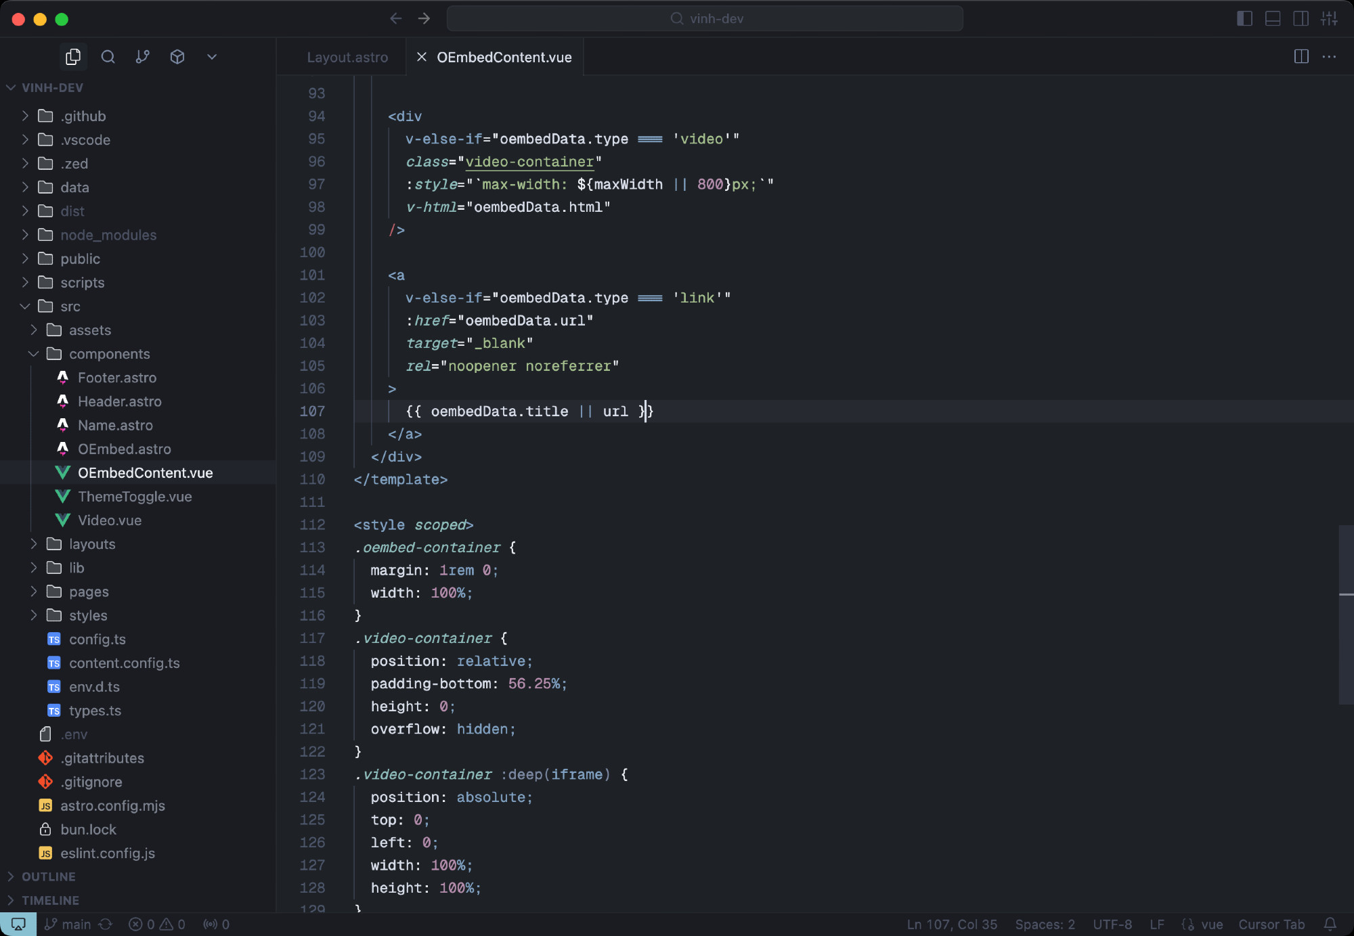1354x936 pixels.
Task: Expand the data folder
Action: 138,187
